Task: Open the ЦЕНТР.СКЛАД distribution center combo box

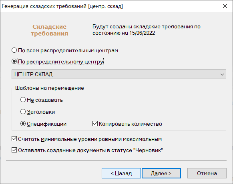Action: tap(119, 74)
